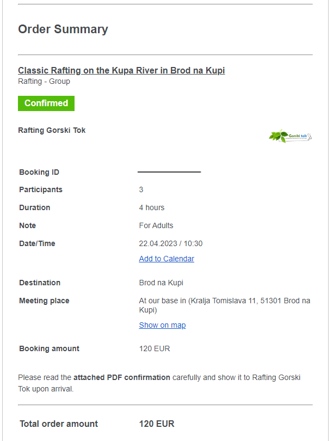
Task: Select the date 22.04.2023 / 10:30
Action: point(170,243)
